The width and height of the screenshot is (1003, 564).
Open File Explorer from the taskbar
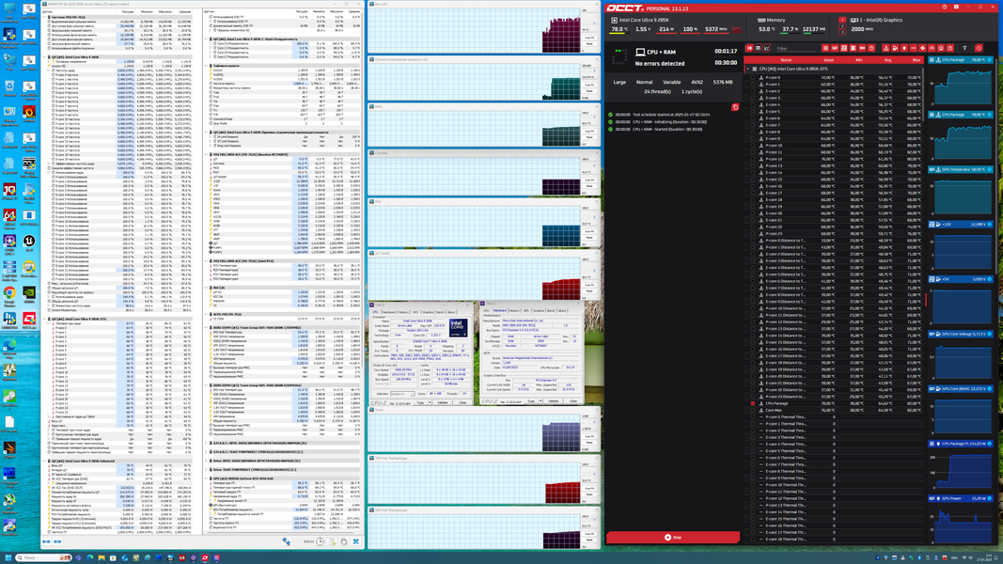[102, 557]
